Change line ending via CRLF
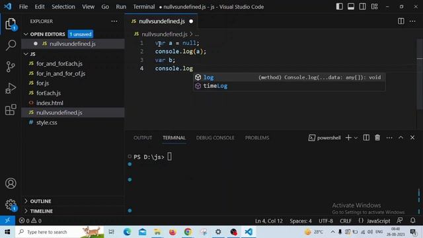This screenshot has width=423, height=238. click(x=346, y=221)
